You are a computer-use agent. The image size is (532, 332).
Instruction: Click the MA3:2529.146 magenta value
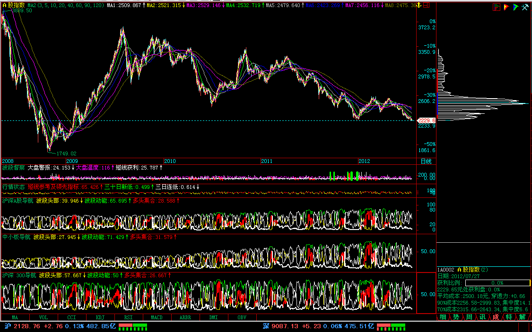click(203, 5)
